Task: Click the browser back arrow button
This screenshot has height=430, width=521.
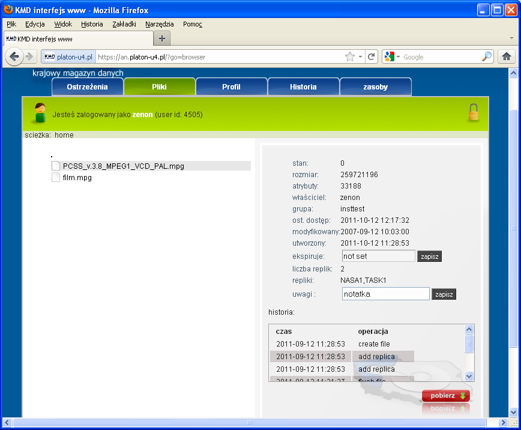Action: [14, 57]
